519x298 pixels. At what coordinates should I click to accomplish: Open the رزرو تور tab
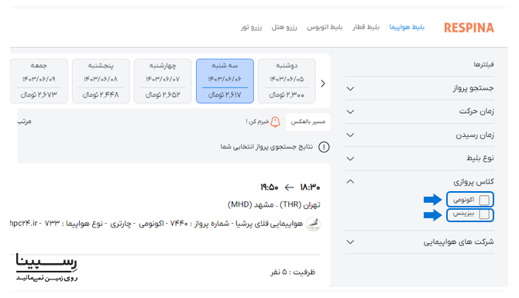click(x=251, y=27)
